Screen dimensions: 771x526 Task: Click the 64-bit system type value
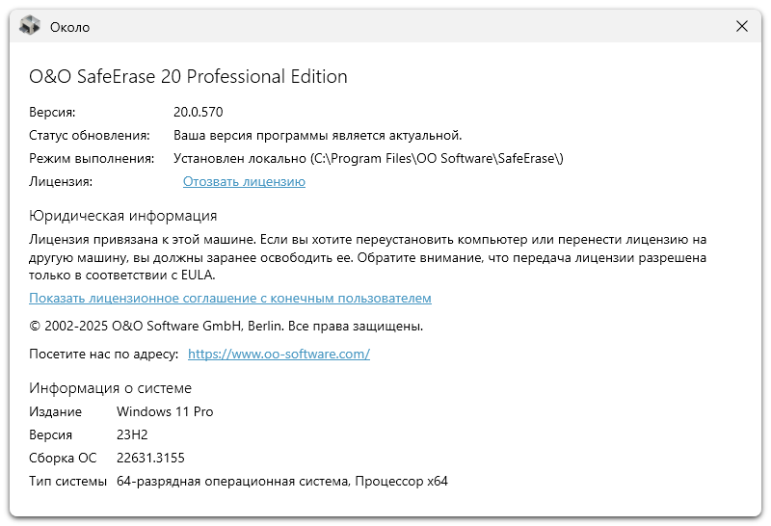pos(282,481)
